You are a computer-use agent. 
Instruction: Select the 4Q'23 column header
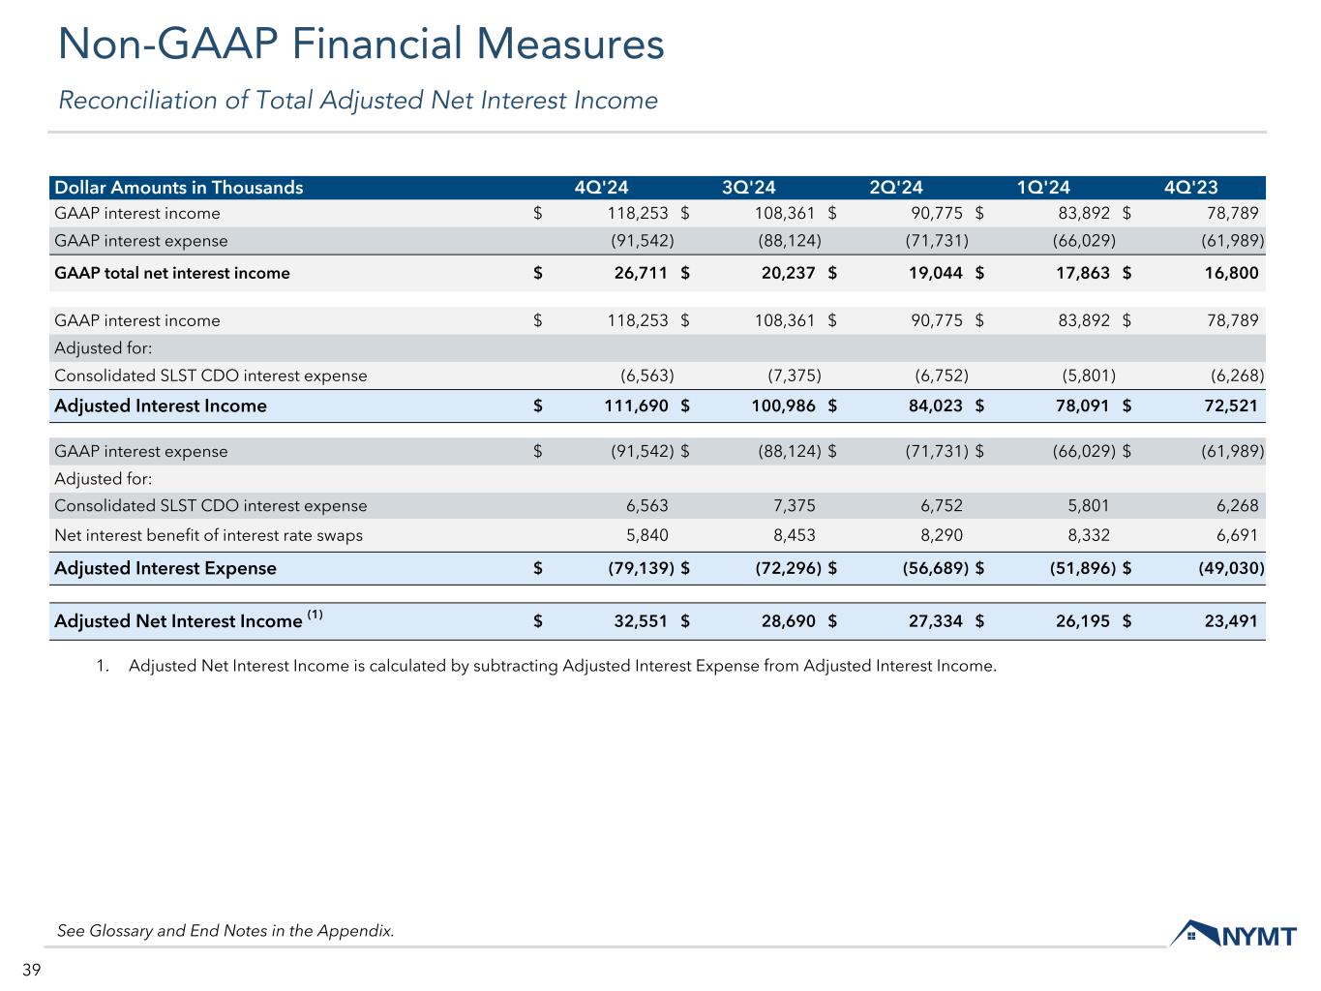coord(1190,188)
